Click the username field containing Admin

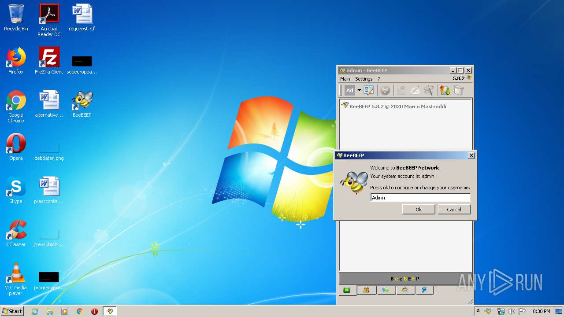tap(420, 197)
